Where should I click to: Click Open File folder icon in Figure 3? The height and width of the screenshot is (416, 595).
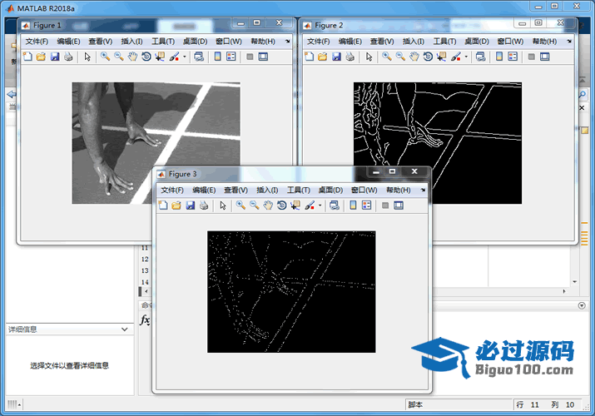pos(176,206)
